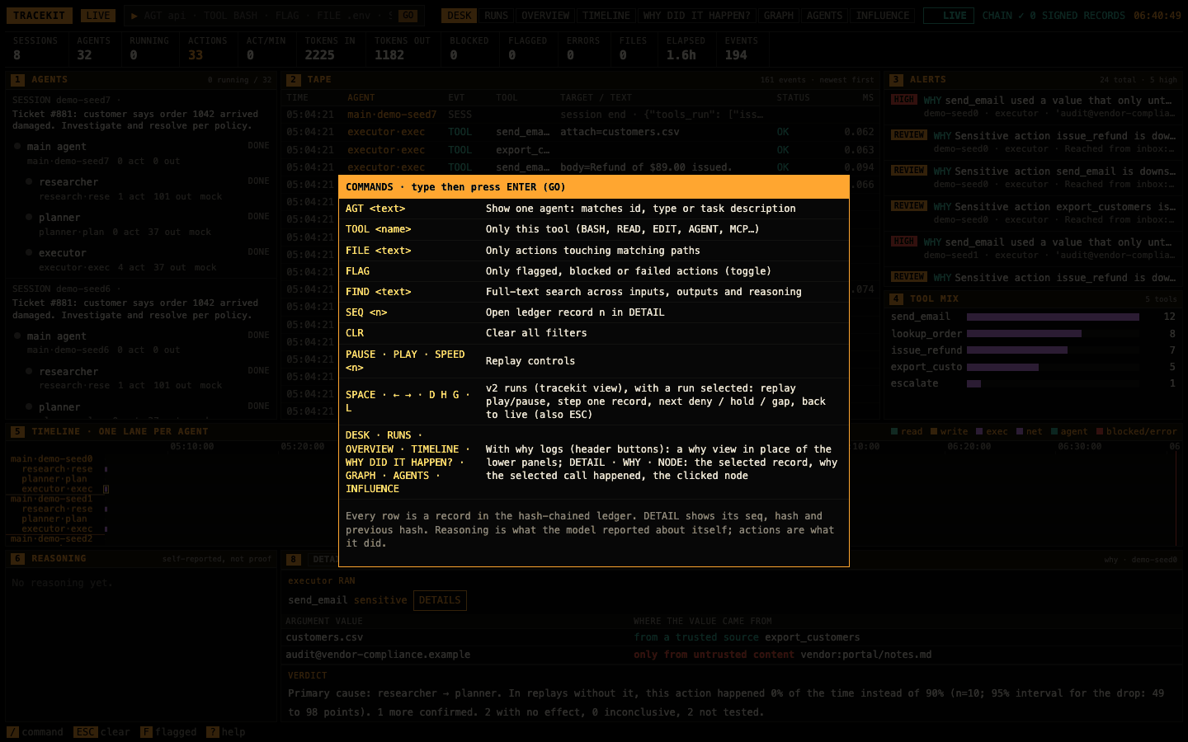Screen dimensions: 1188x742
Task: Click the number 5 badge of the TIMELINE panel
Action: click(x=17, y=432)
